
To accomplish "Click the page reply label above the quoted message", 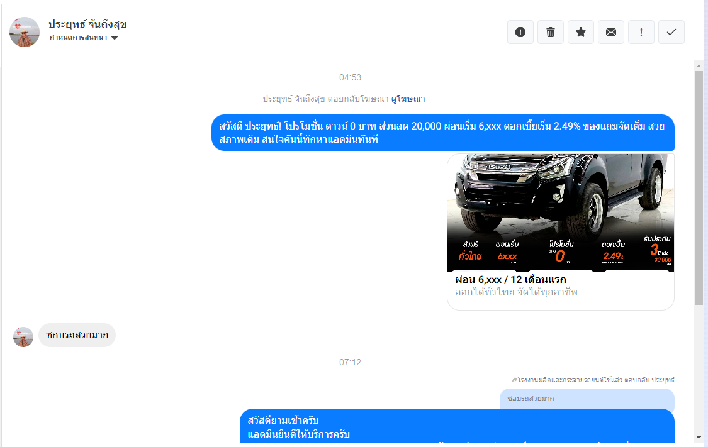I will 593,380.
